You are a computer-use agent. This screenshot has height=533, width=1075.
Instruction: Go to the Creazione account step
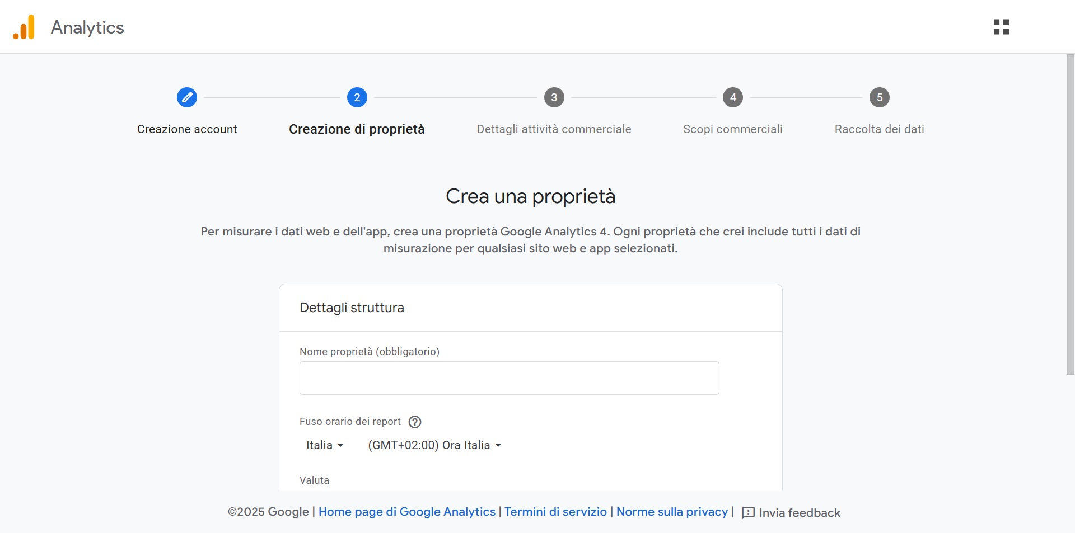[187, 129]
